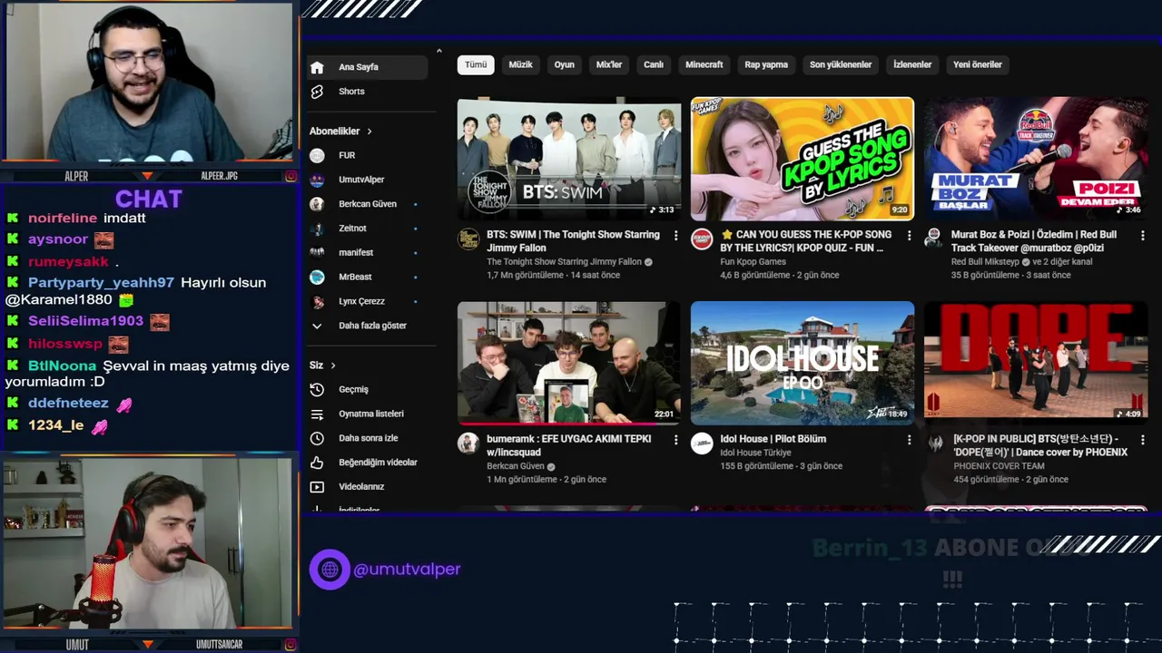The image size is (1162, 653).
Task: Select the Oyun filter chip
Action: tap(565, 65)
